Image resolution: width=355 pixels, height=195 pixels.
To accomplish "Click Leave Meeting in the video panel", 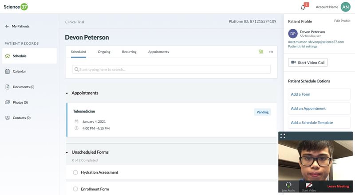I will [338, 186].
